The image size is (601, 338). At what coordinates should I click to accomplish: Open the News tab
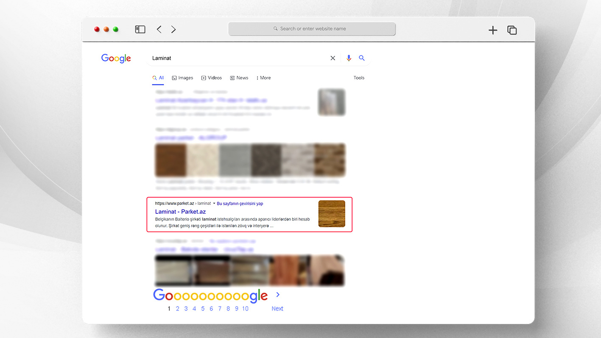[x=239, y=78]
